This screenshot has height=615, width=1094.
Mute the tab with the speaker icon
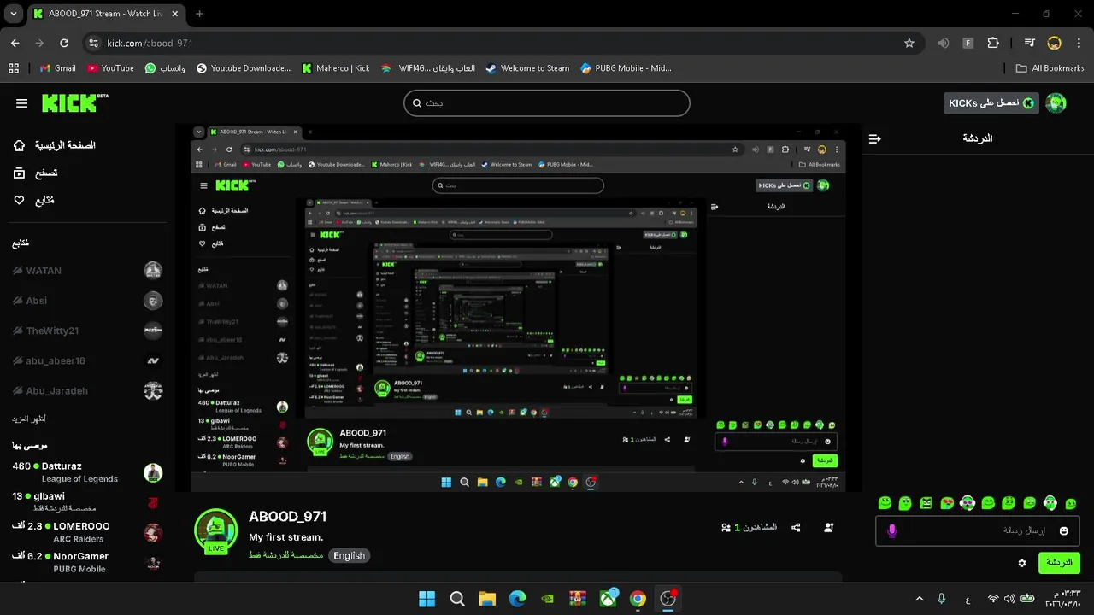tap(944, 43)
